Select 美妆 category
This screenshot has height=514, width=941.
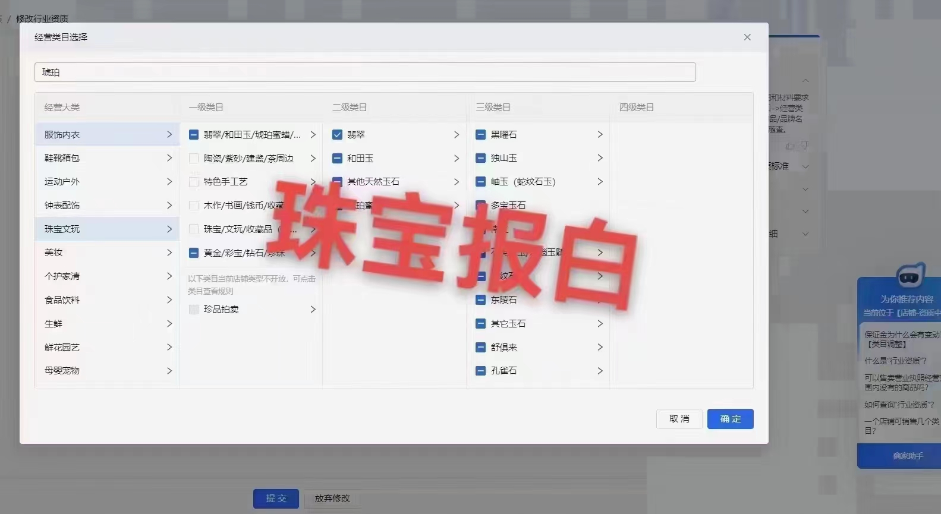coord(107,253)
